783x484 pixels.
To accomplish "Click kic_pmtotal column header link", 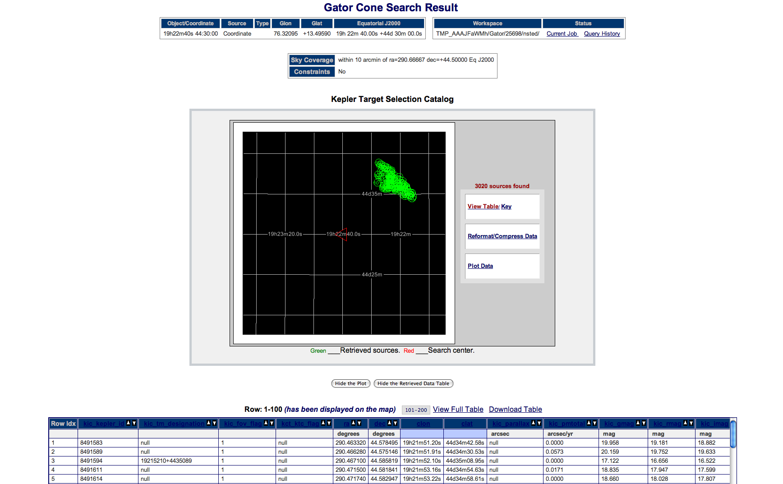I will [x=567, y=424].
